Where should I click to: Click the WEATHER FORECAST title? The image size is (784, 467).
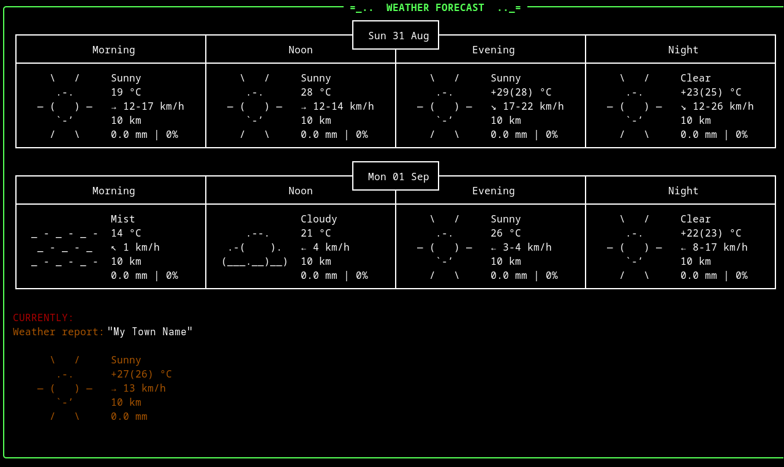(x=435, y=7)
